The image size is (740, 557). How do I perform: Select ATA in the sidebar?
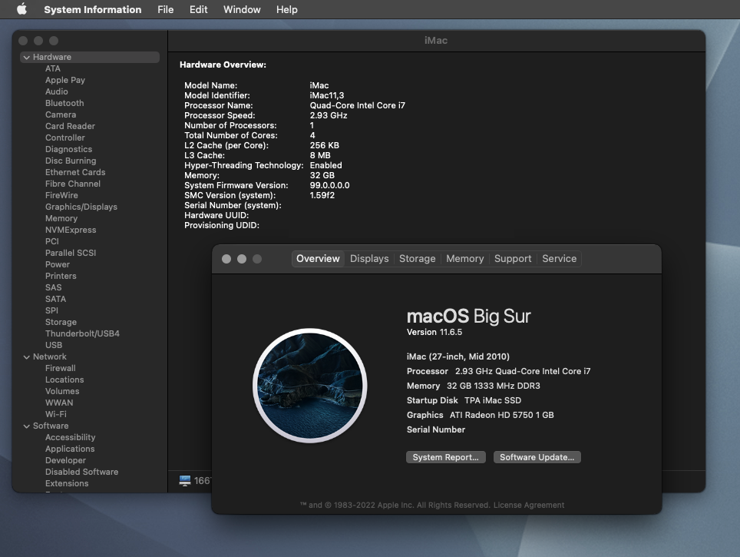53,68
